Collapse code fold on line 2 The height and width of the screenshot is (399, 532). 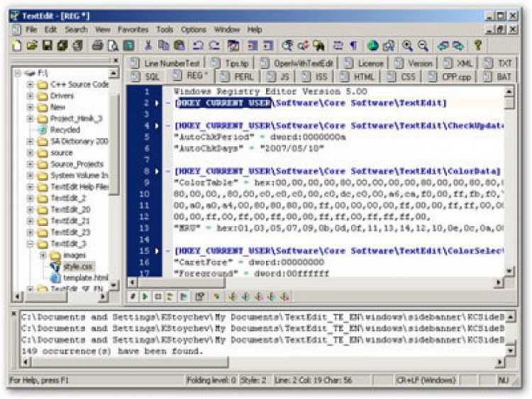(168, 103)
